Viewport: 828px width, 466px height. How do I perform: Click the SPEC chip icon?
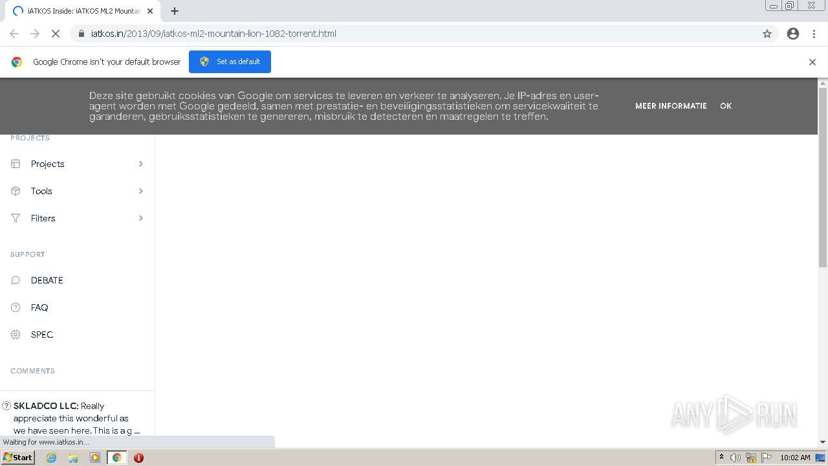(16, 335)
